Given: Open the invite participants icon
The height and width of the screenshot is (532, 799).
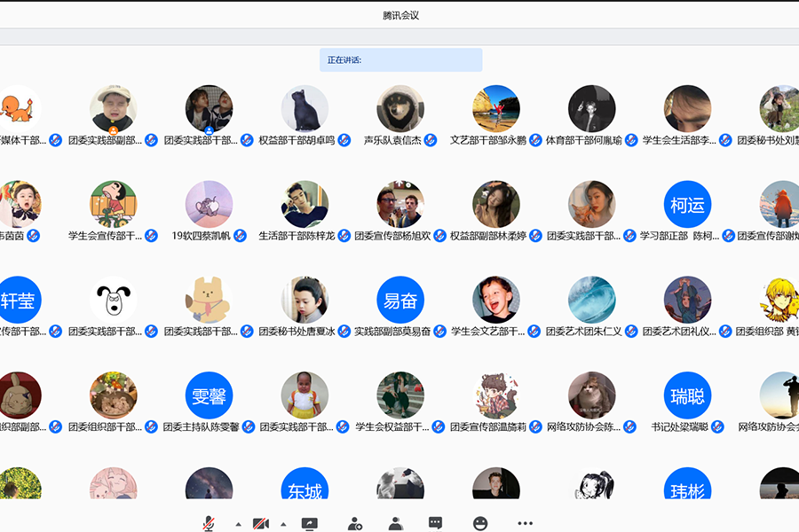Looking at the screenshot, I should pos(354,523).
